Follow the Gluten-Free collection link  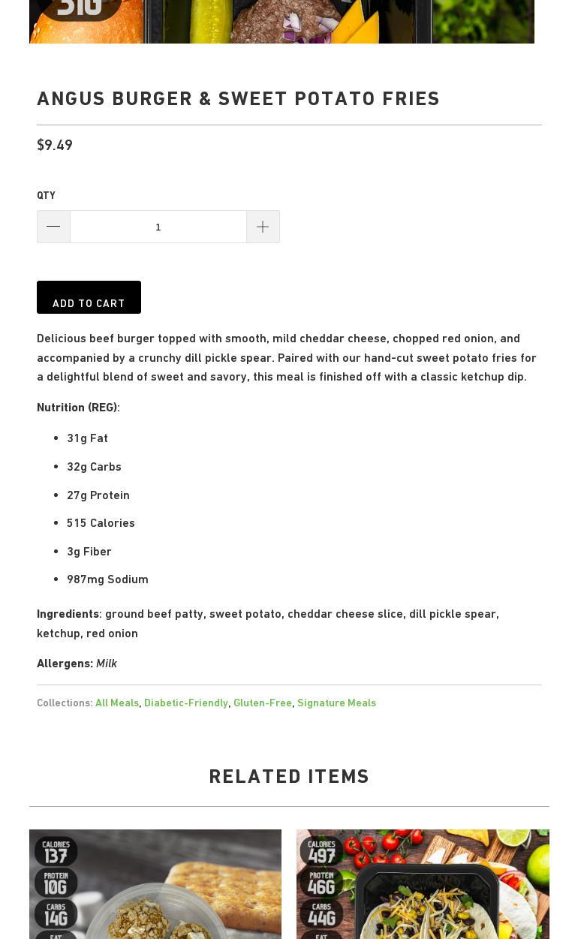262,703
